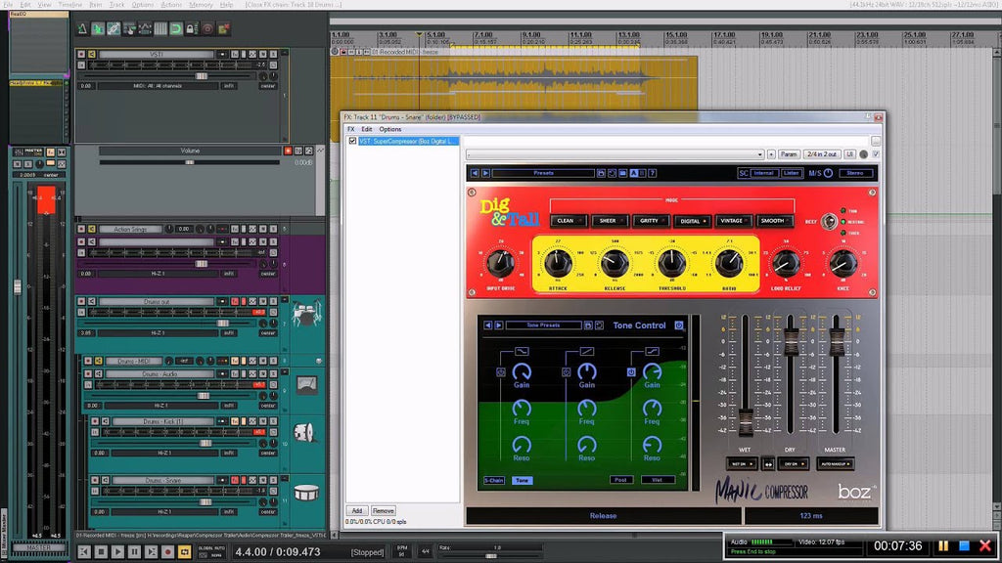Toggle the snap magnet icon in toolbar
The width and height of the screenshot is (1002, 563).
coord(176,28)
